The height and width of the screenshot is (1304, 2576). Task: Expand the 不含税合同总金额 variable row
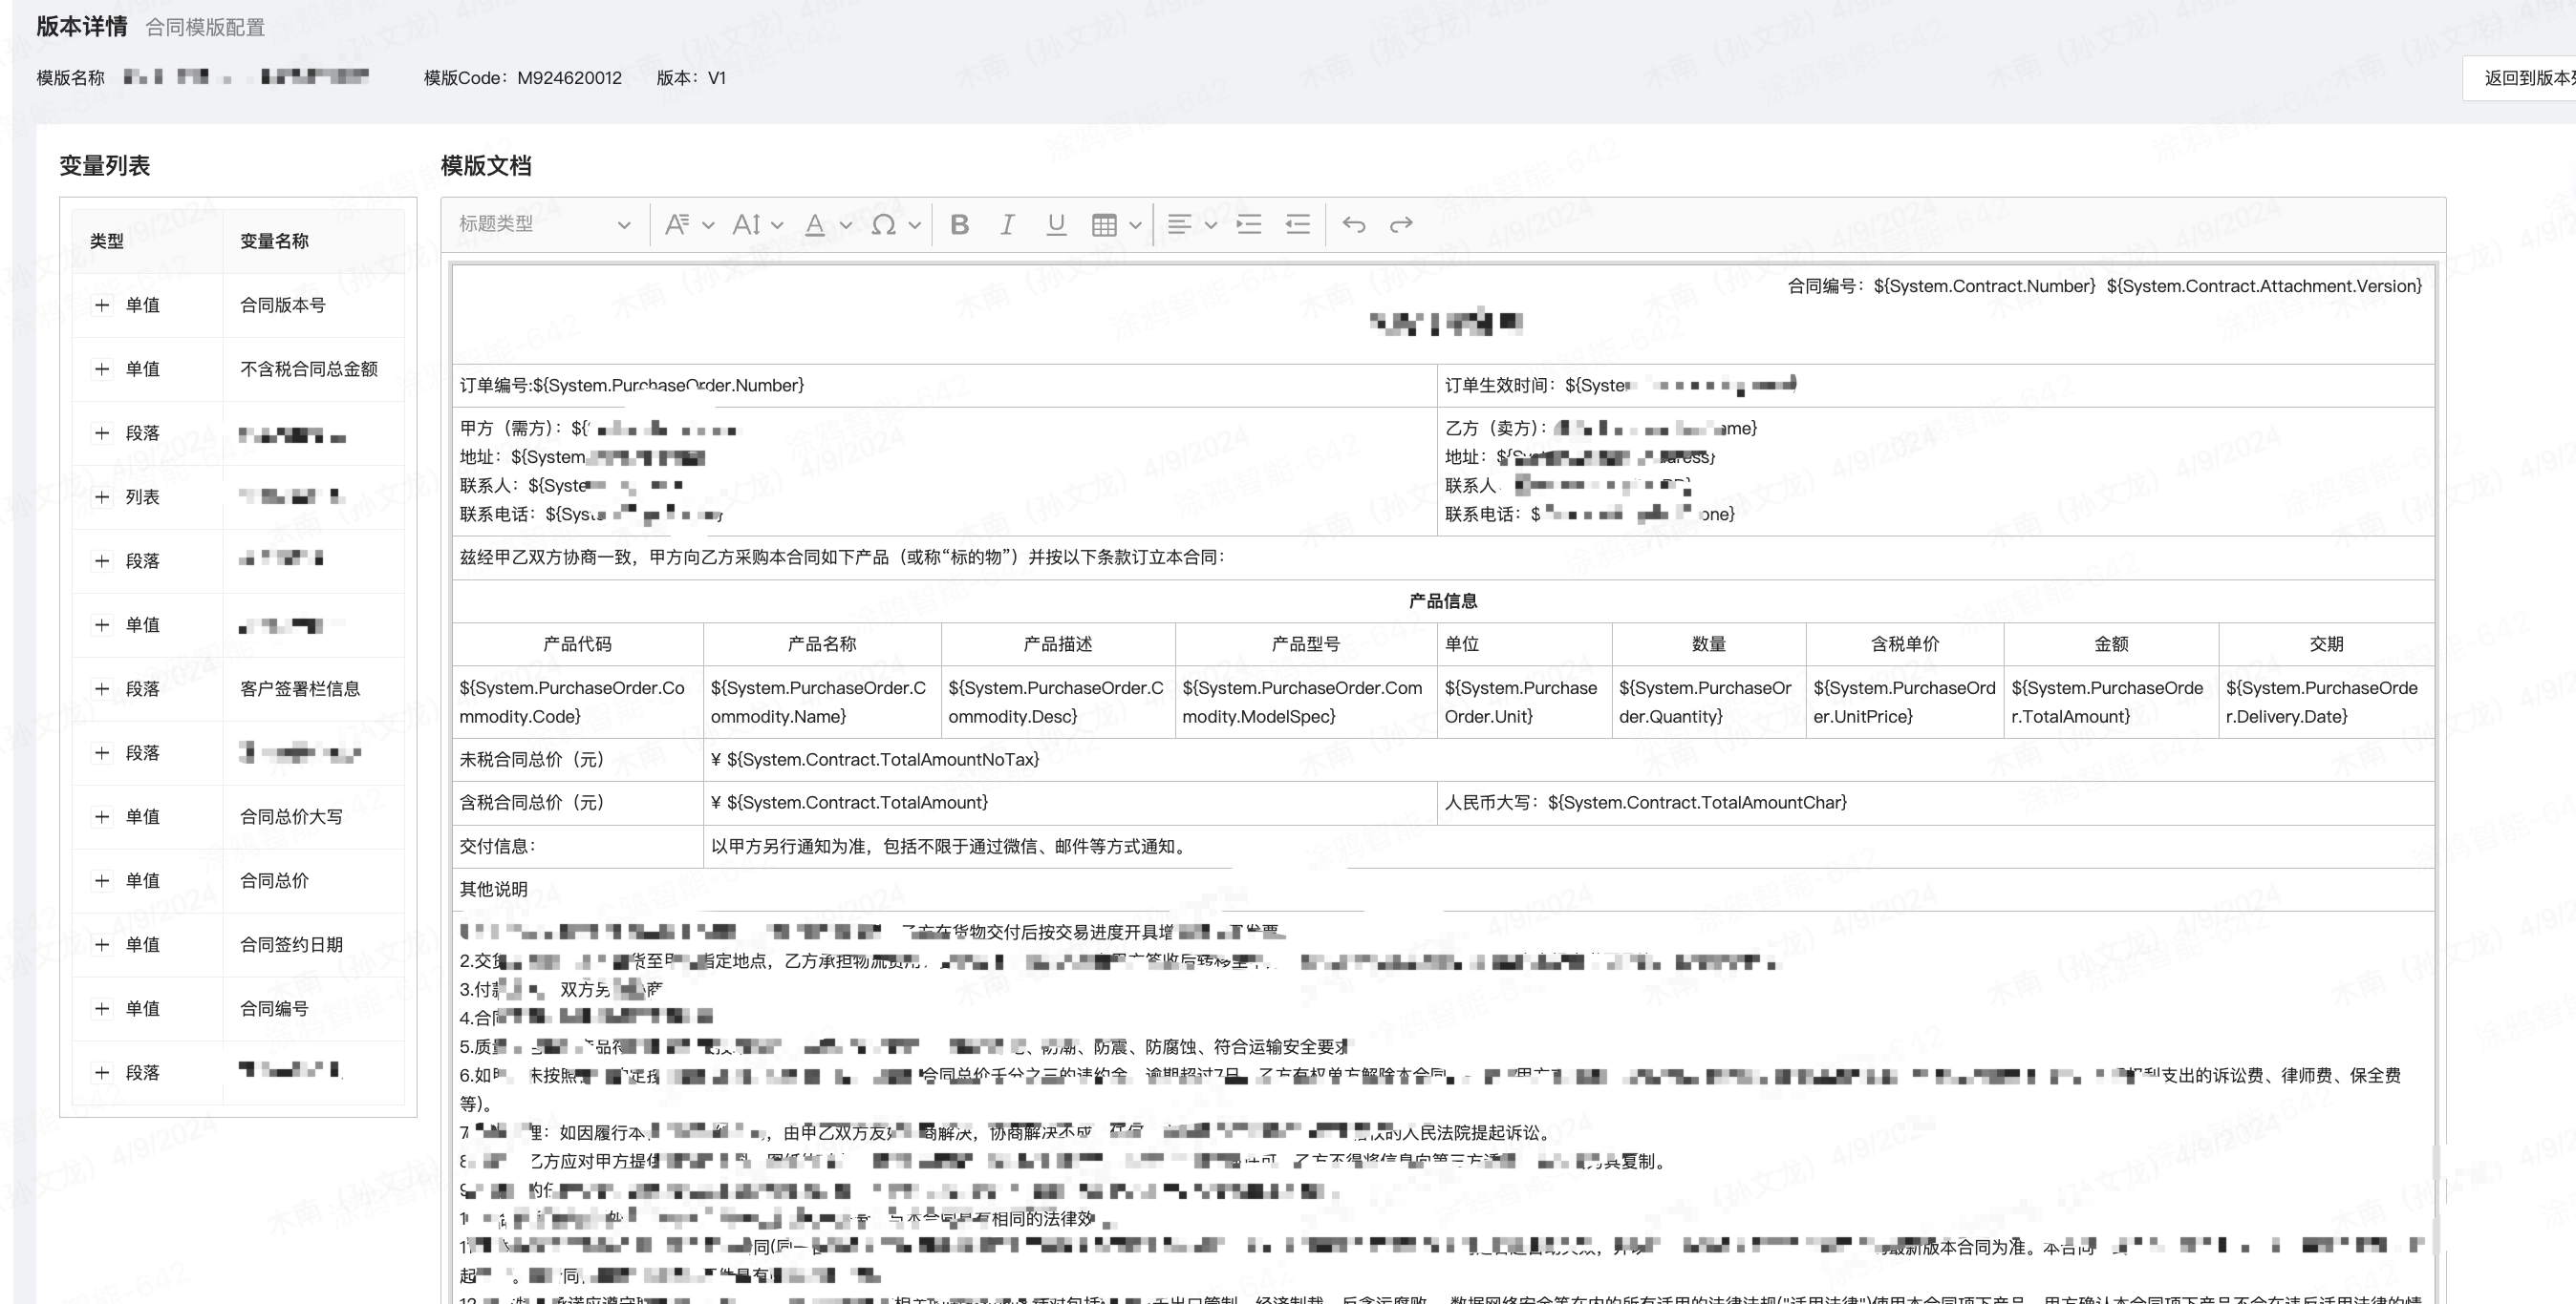pos(102,368)
